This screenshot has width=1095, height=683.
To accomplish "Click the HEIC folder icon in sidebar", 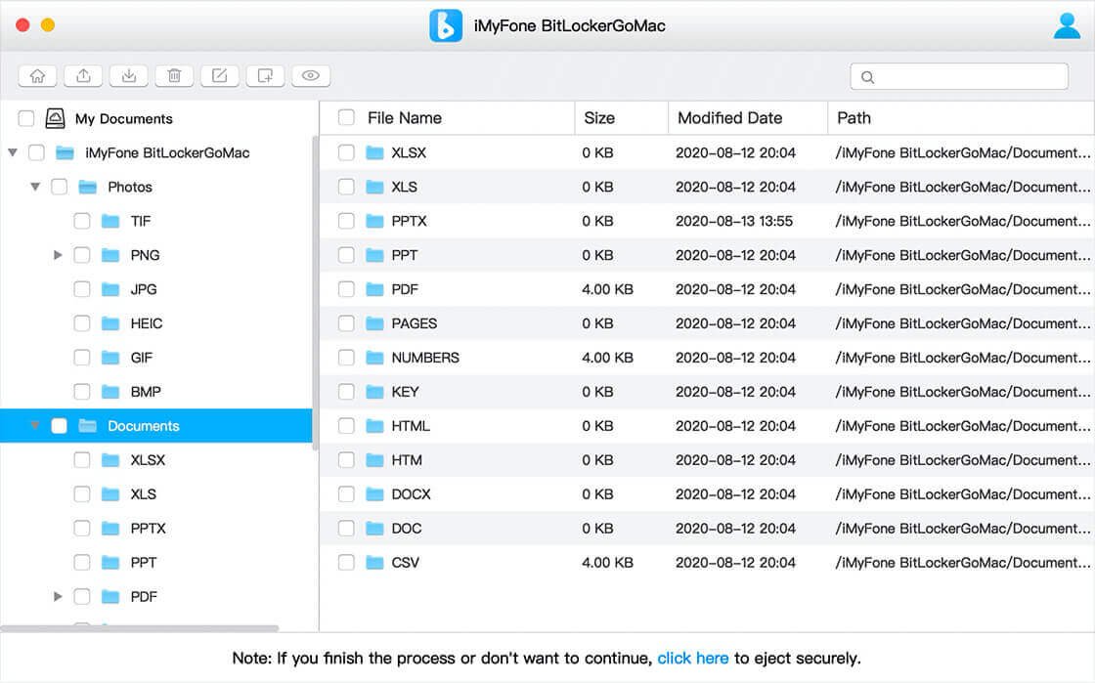I will (110, 323).
